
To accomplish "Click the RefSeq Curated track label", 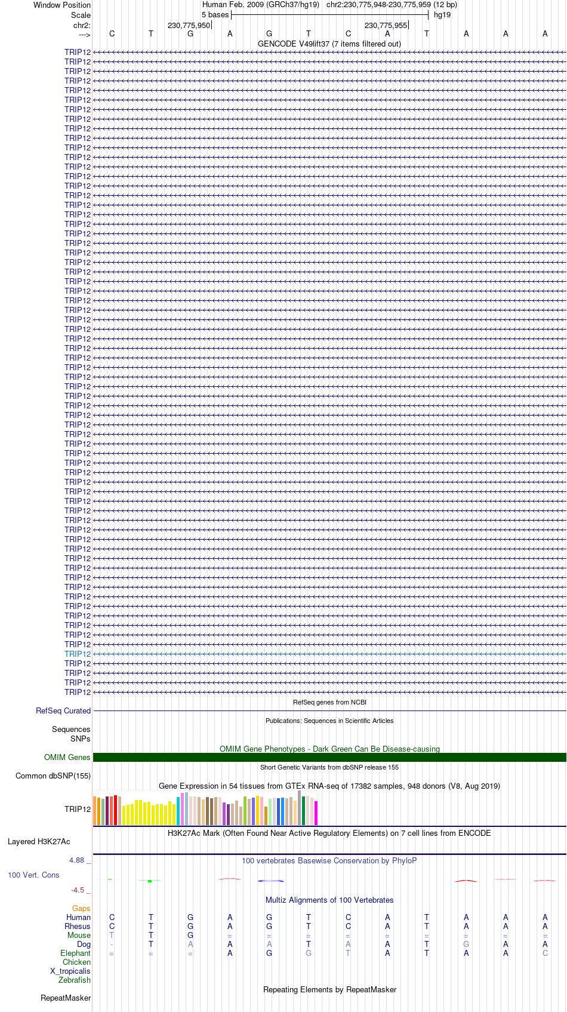I will coord(63,710).
